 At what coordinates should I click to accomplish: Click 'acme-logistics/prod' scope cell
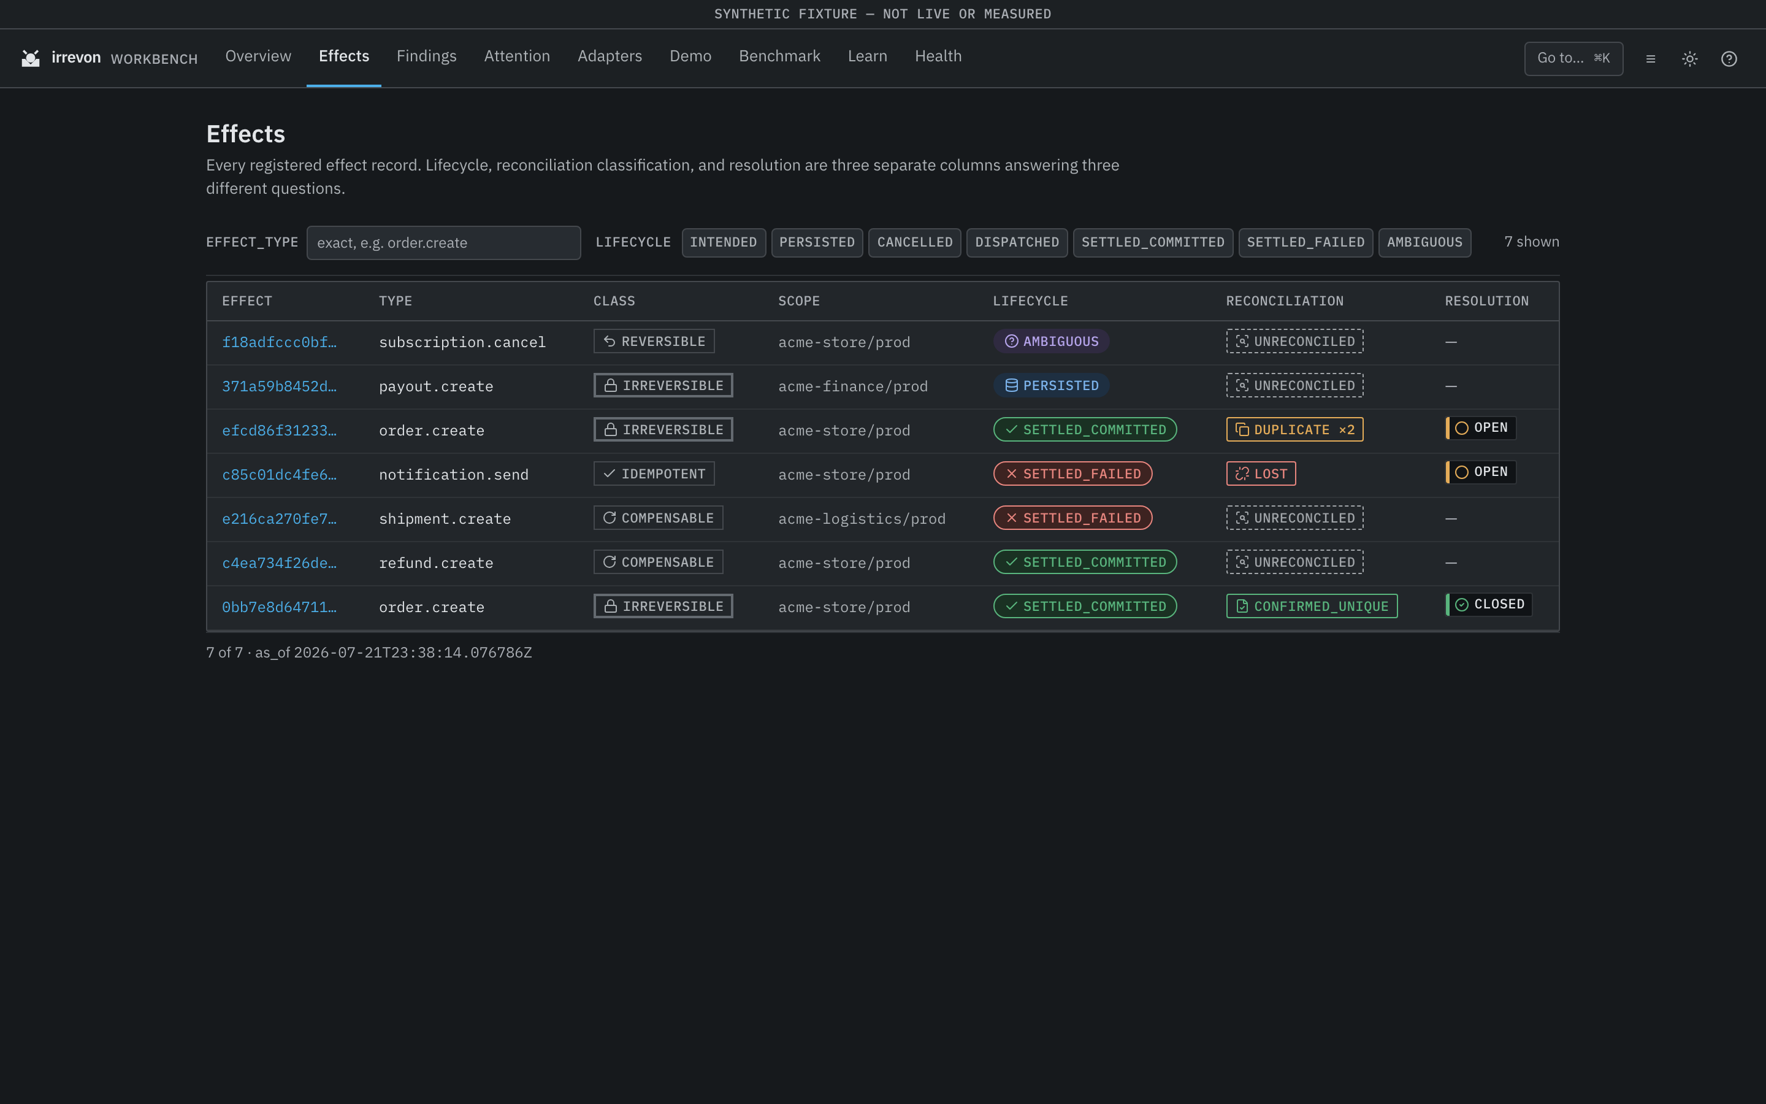click(862, 518)
